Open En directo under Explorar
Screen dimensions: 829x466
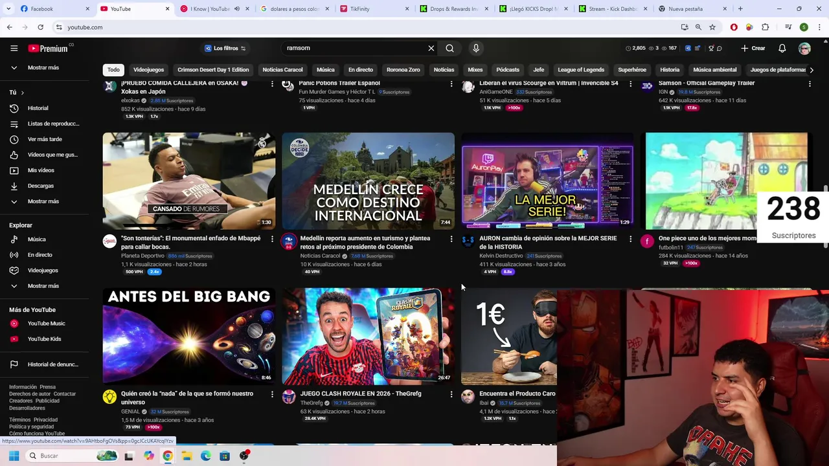pyautogui.click(x=40, y=255)
